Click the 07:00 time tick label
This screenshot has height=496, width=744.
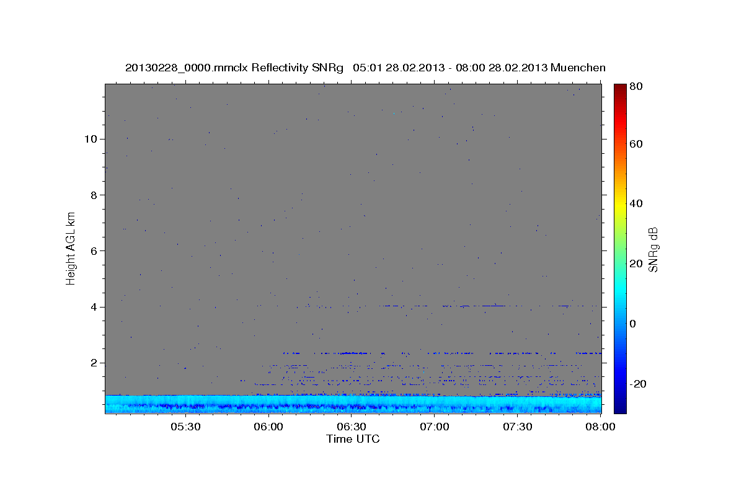(435, 427)
